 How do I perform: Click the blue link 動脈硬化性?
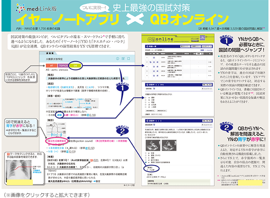click(54, 87)
